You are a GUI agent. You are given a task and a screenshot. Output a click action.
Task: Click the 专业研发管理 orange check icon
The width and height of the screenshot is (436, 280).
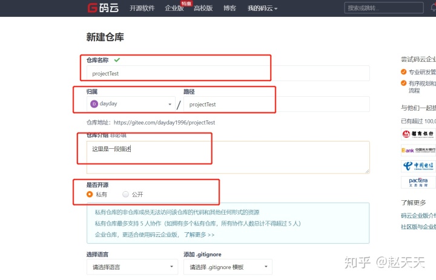[404, 72]
